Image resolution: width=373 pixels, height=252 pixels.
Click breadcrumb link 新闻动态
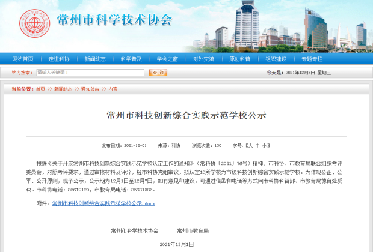[63, 89]
